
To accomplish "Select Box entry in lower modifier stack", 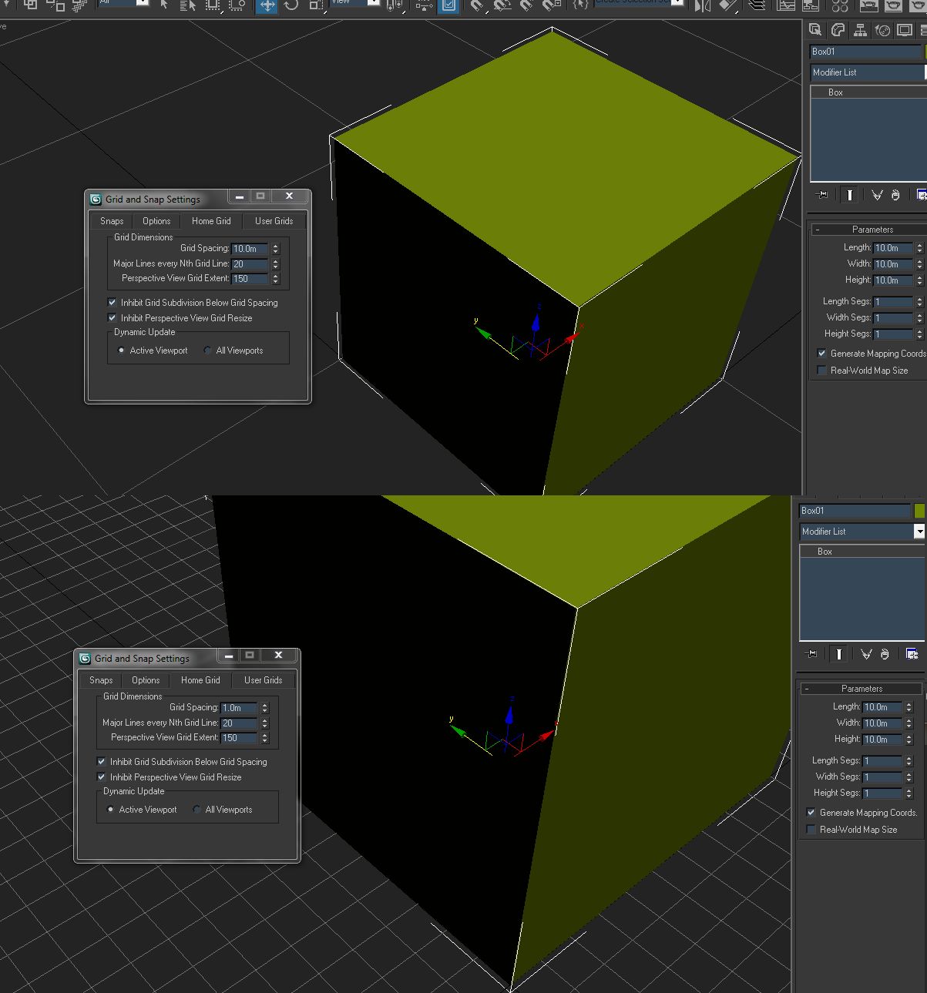I will click(x=825, y=552).
